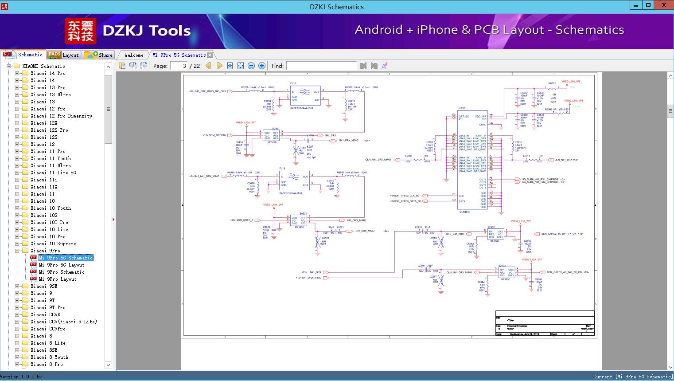Switch to the Schematic panel tab
Viewport: 674px width, 381px height.
coord(23,55)
